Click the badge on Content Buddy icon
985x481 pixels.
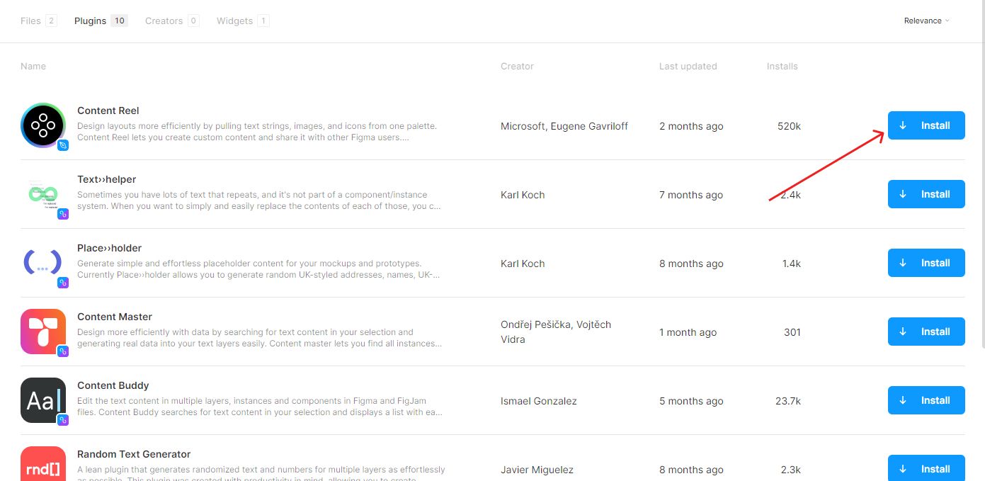click(x=63, y=420)
